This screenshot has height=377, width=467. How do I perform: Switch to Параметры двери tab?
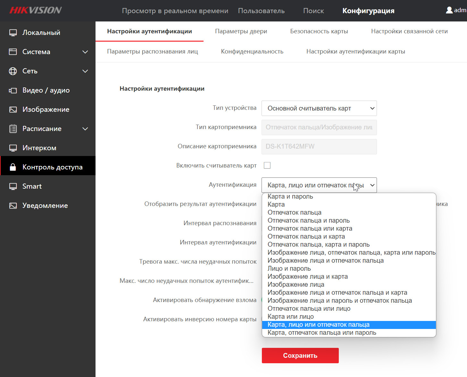pos(241,31)
